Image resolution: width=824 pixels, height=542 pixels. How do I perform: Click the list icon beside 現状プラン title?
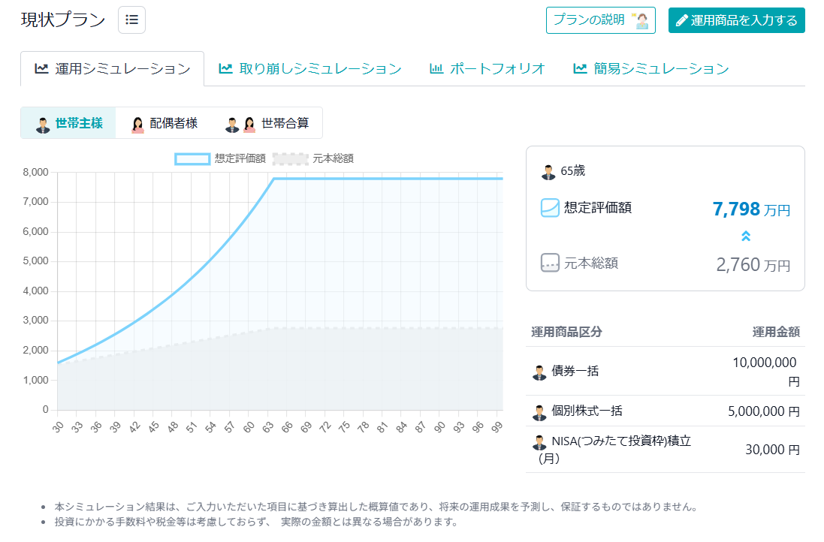tap(131, 20)
